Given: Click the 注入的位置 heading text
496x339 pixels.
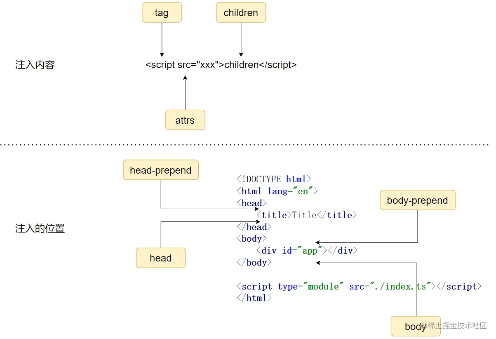Looking at the screenshot, I should (39, 228).
